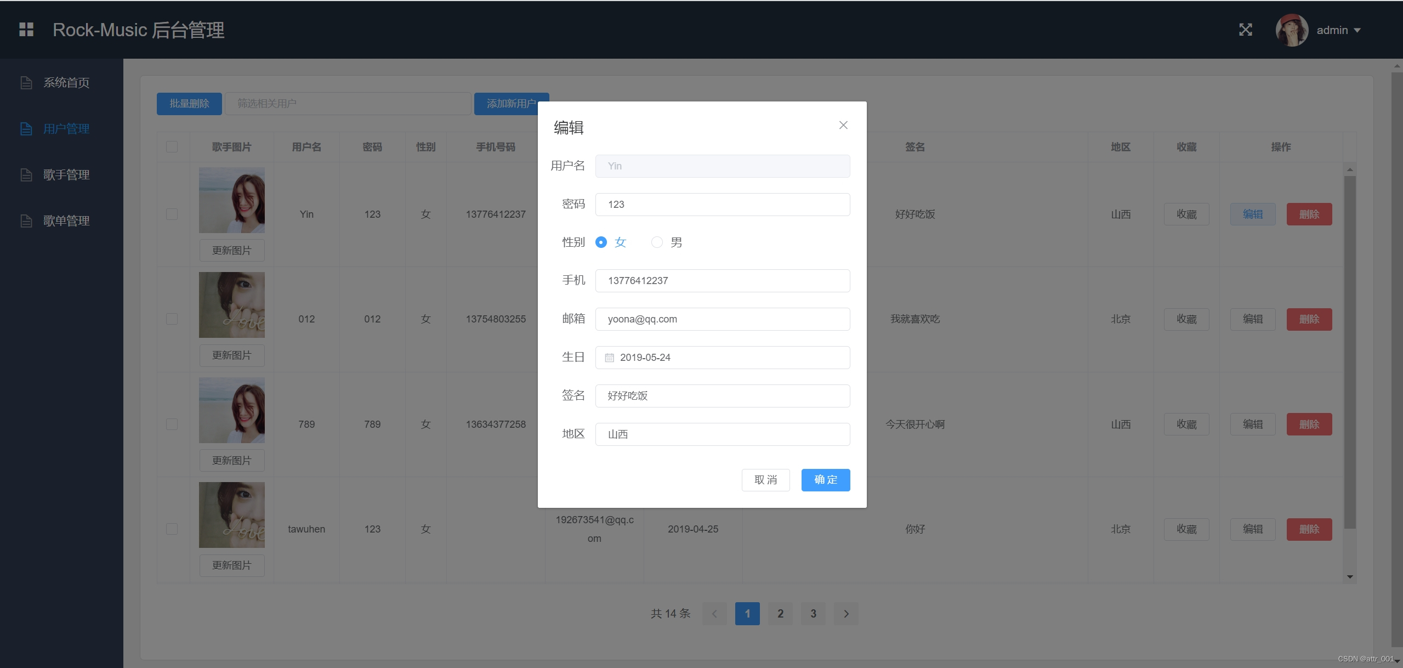Click the 歌手管理 page icon

tap(26, 174)
